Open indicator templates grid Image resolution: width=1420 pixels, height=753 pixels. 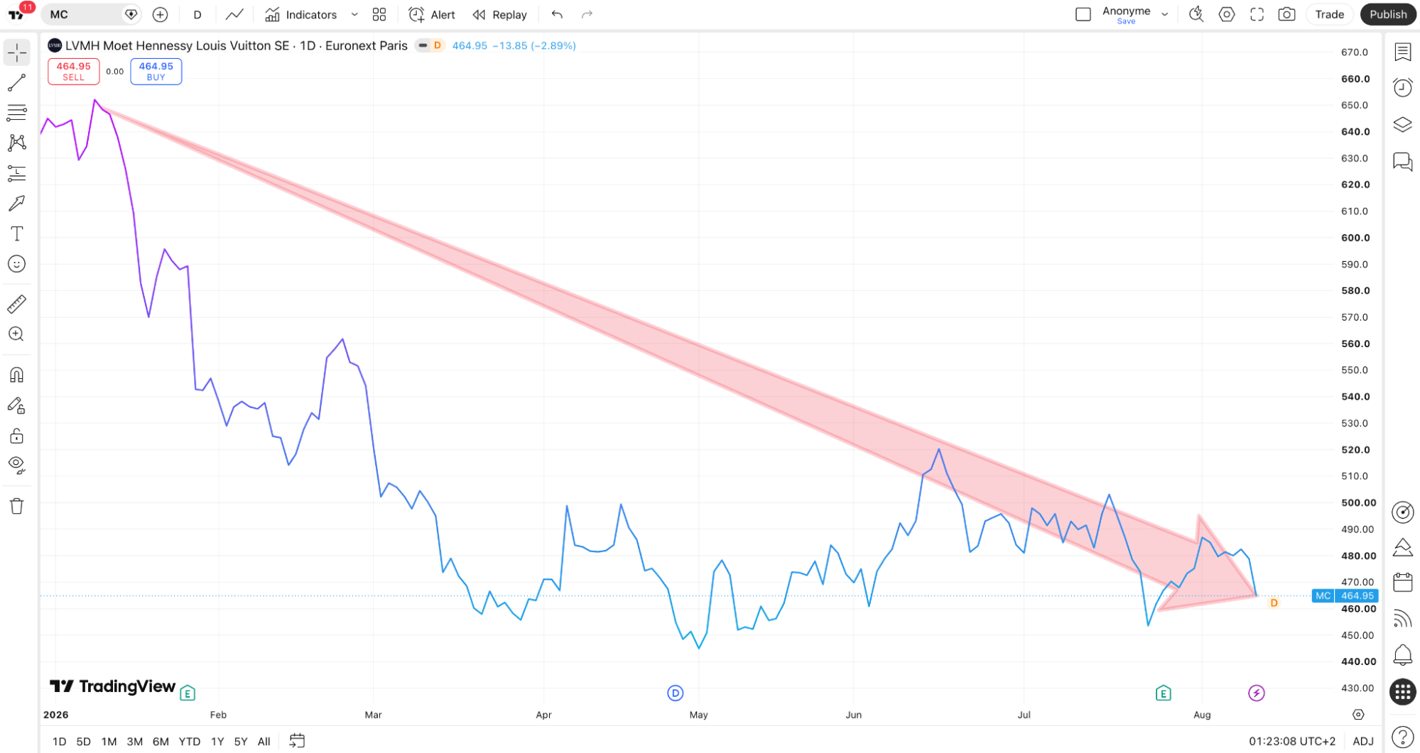coord(379,14)
